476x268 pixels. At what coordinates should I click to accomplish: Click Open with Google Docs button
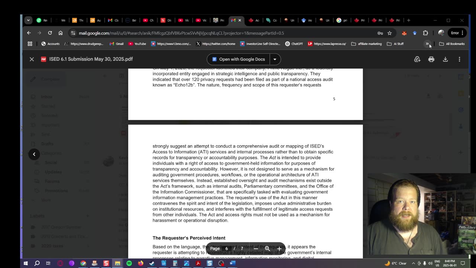238,59
